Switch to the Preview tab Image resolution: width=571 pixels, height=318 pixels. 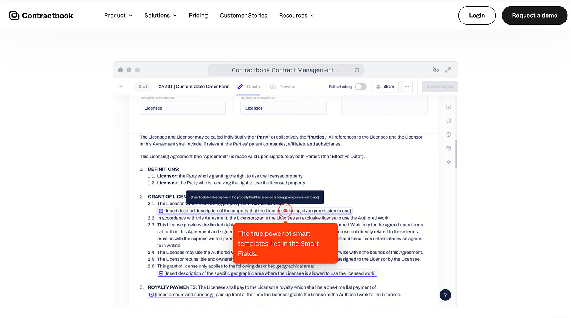pos(282,87)
